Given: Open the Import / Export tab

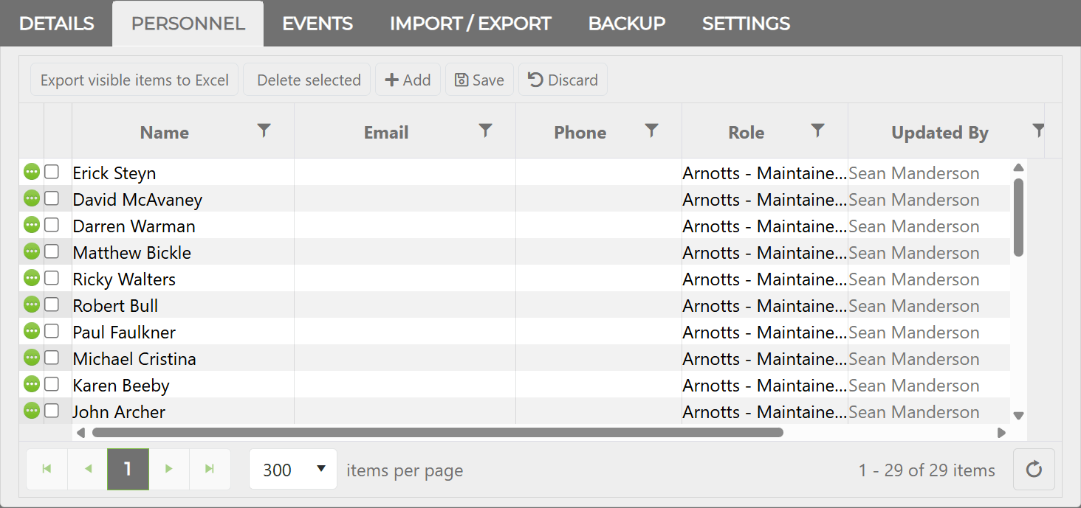Looking at the screenshot, I should (x=470, y=24).
